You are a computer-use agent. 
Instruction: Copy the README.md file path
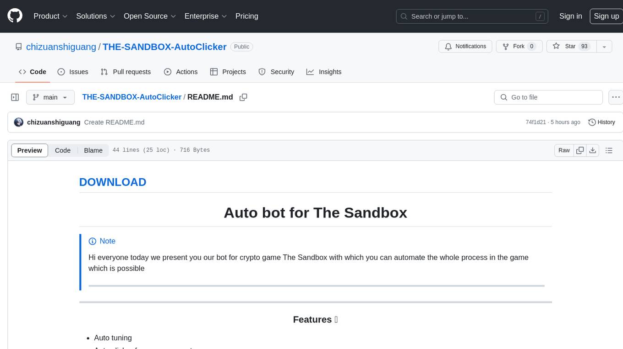[x=244, y=97]
